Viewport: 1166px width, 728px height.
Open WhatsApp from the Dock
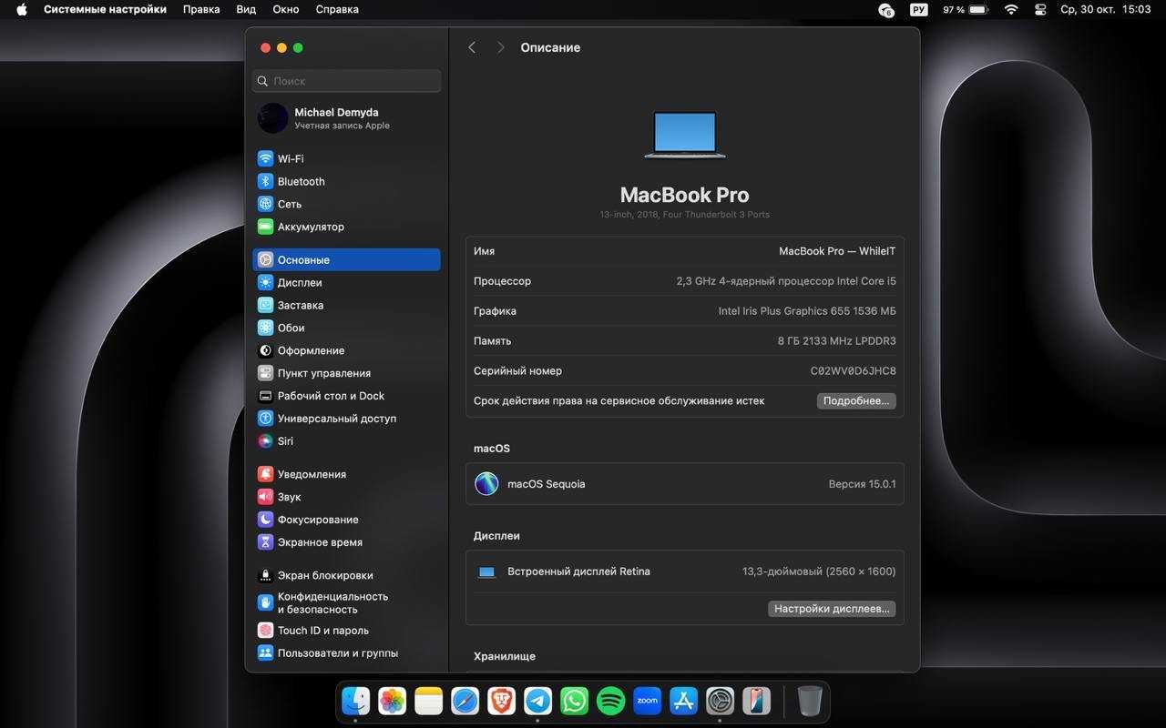click(575, 701)
